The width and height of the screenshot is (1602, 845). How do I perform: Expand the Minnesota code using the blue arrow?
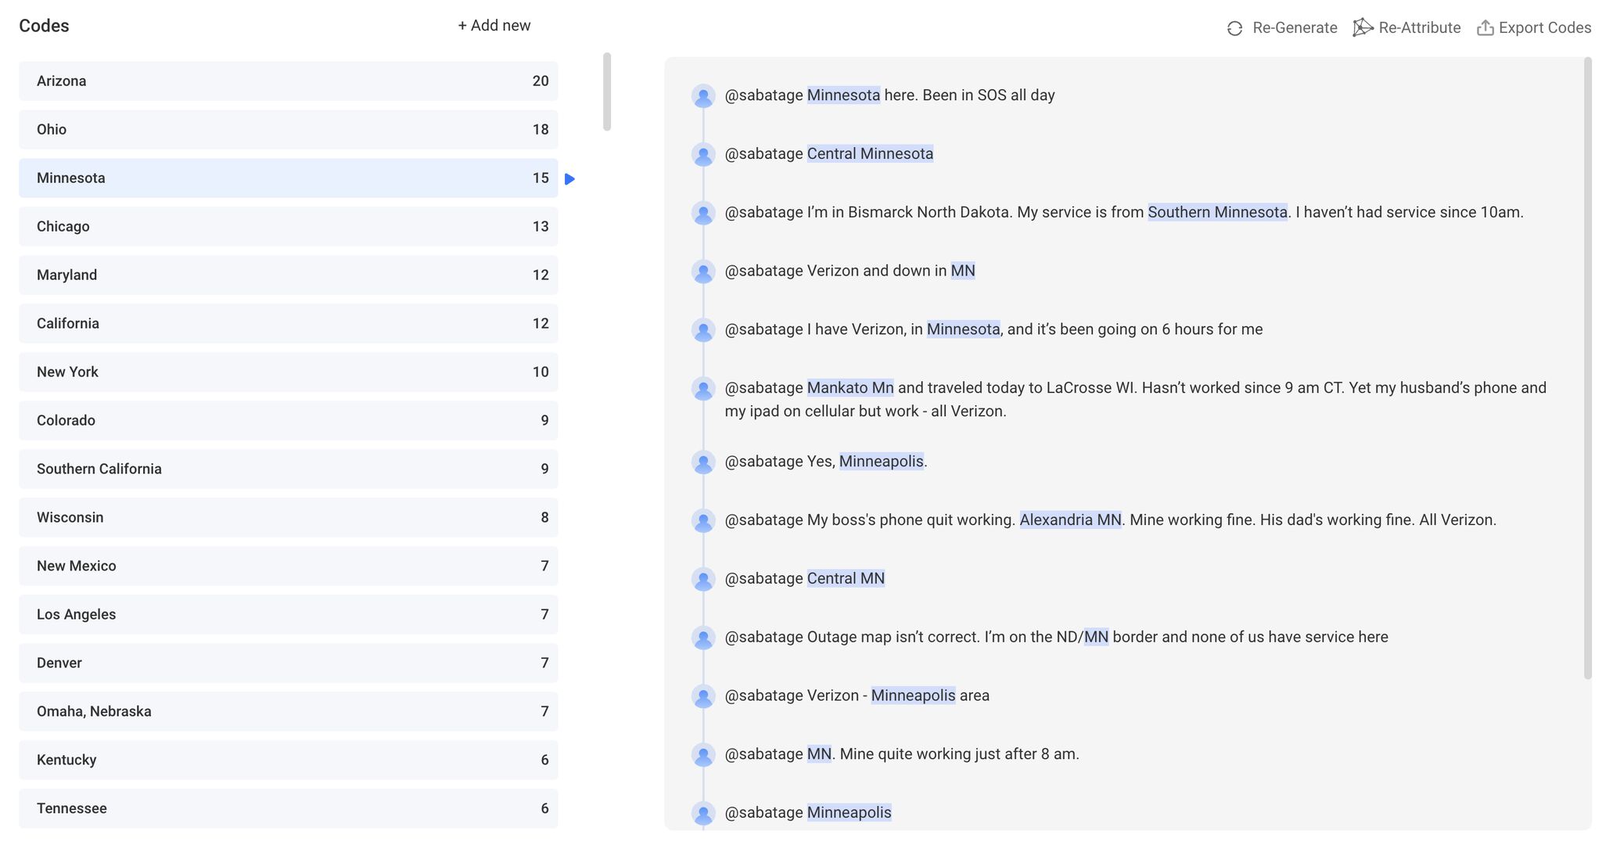569,178
